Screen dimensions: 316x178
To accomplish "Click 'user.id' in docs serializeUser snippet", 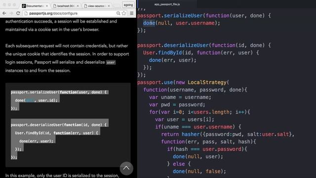I will click(46, 100).
